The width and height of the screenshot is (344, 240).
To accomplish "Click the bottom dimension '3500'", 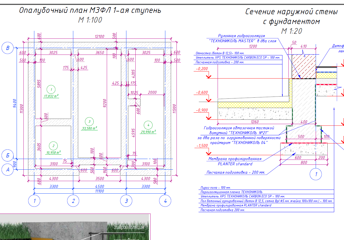I will click(x=100, y=179).
